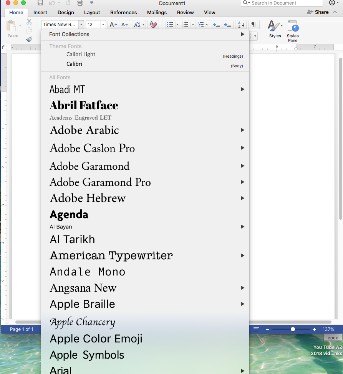Expand the Abadi MT submenu arrow
Screen dimensions: 343x374
click(x=242, y=89)
